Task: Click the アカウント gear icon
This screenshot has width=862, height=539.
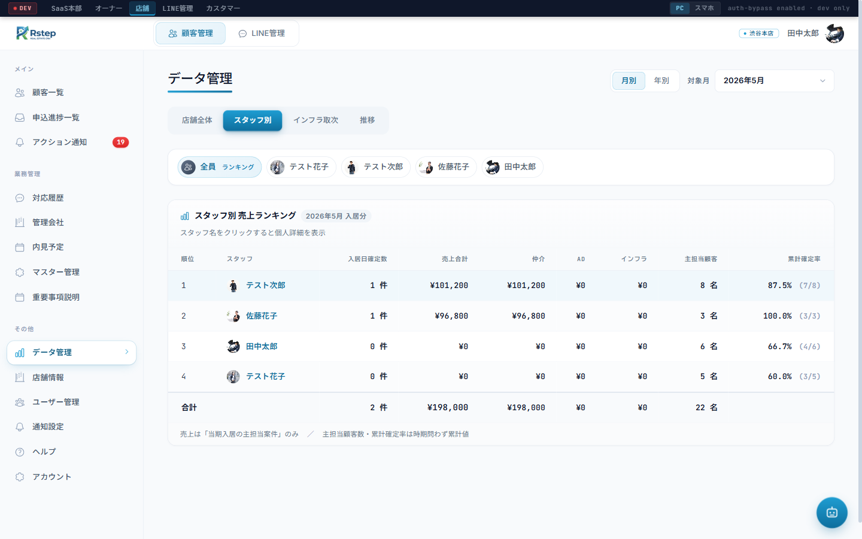Action: [20, 477]
